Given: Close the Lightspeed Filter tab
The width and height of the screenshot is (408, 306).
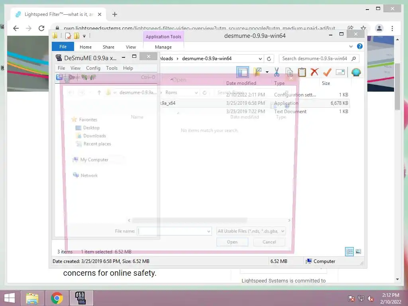Looking at the screenshot, I should 99,14.
